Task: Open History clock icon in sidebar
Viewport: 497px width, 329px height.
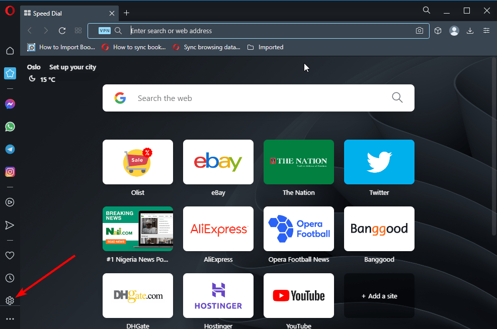Action: (x=10, y=278)
